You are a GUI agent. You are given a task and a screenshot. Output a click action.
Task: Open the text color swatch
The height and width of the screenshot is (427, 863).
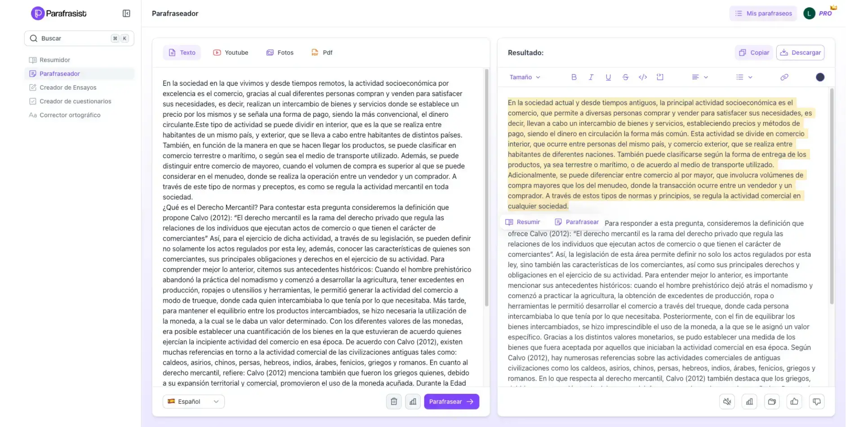point(820,77)
